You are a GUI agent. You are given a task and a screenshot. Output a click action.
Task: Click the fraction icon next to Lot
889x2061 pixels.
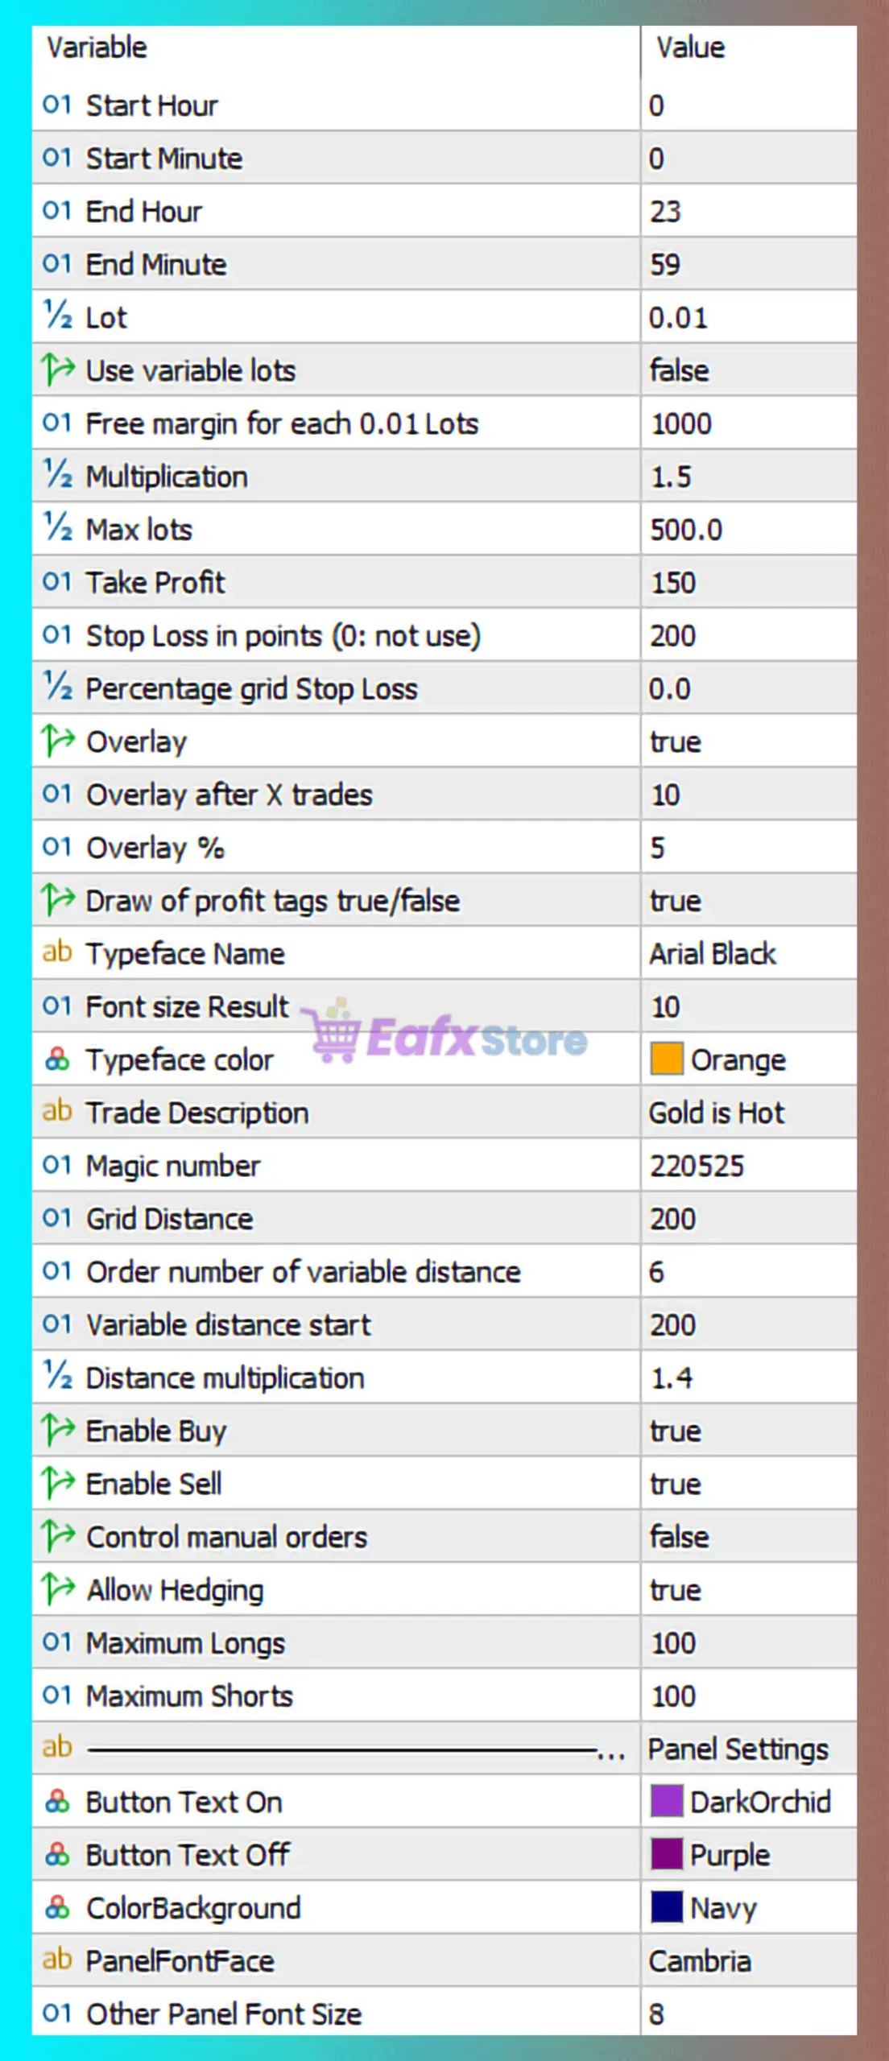pos(57,316)
